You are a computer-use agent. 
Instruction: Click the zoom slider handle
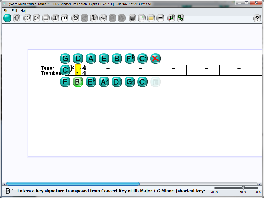click(243, 188)
